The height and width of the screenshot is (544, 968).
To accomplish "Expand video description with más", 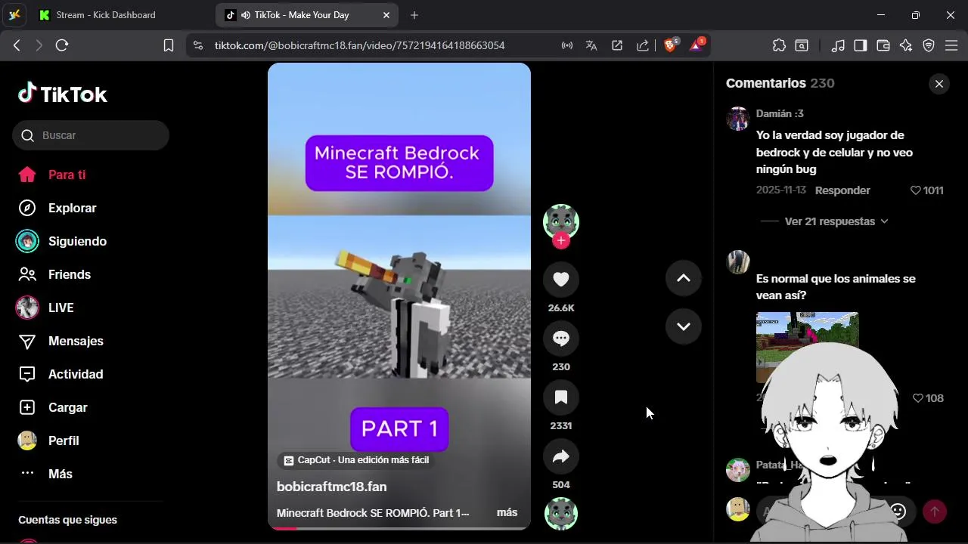I will (507, 512).
